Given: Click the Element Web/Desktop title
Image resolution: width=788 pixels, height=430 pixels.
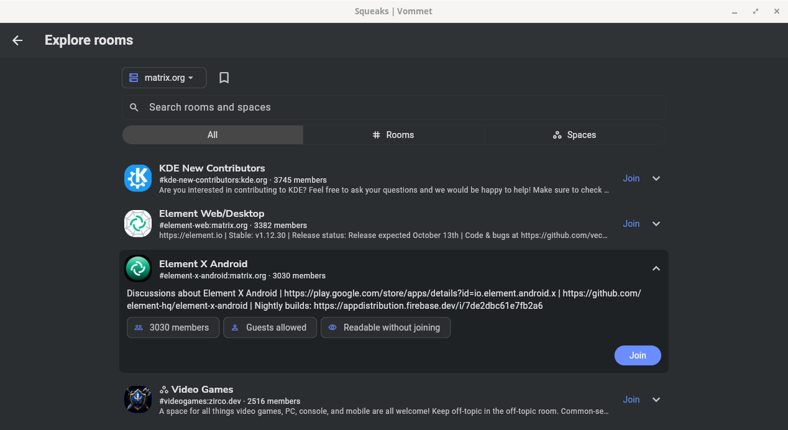Looking at the screenshot, I should (x=212, y=214).
